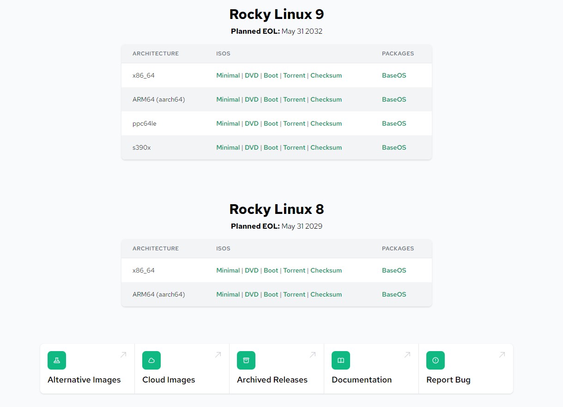Open the Archived Releases card title

(x=272, y=380)
